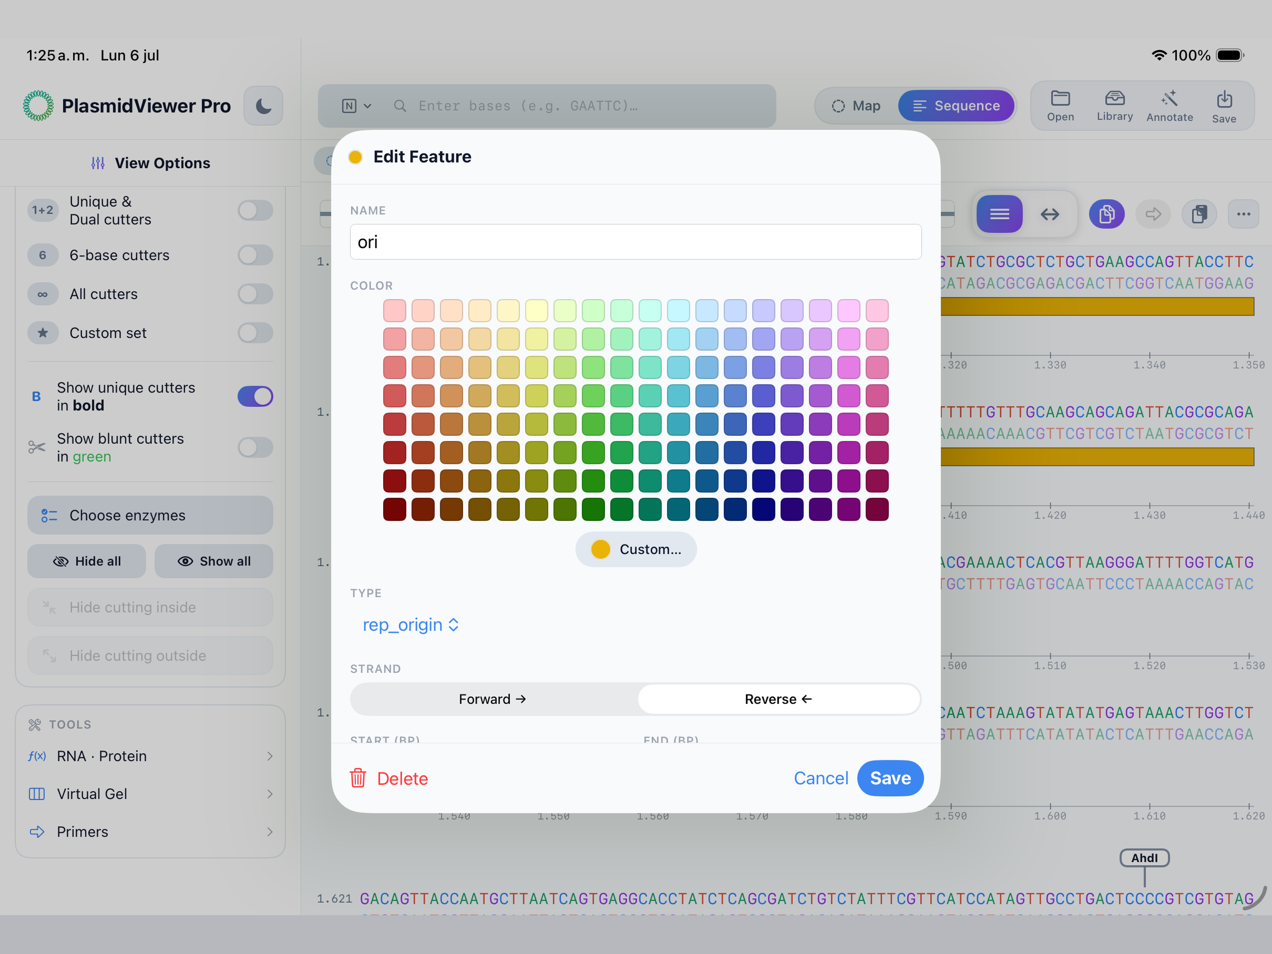The height and width of the screenshot is (954, 1272).
Task: Select Forward strand option
Action: (493, 699)
